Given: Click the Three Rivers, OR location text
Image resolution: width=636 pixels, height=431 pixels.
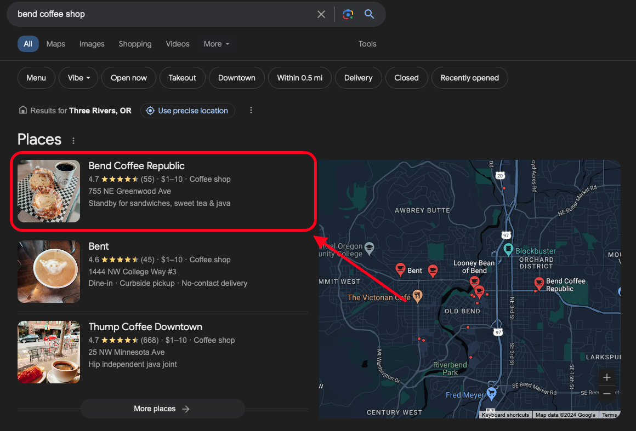Looking at the screenshot, I should point(100,111).
